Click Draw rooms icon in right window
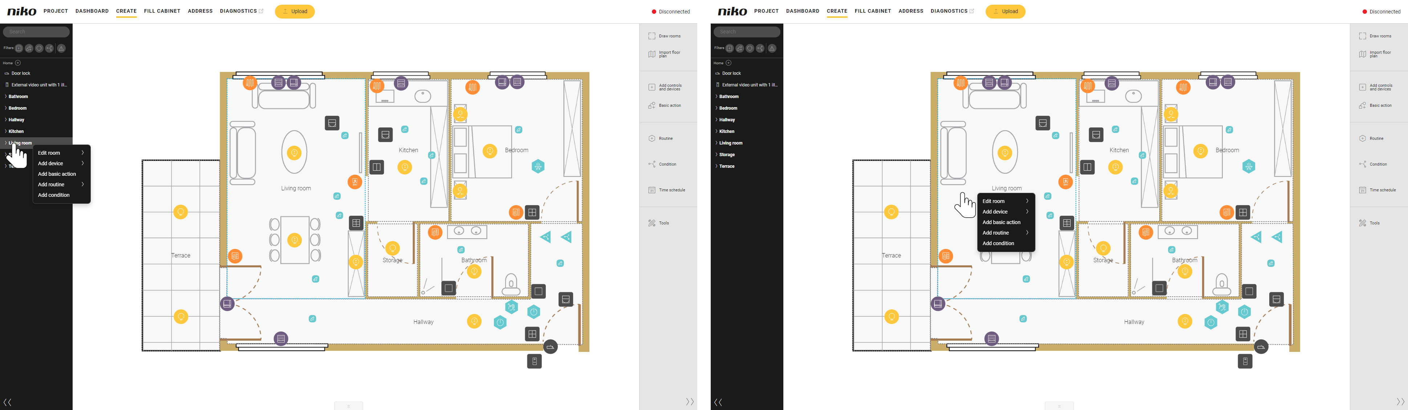This screenshot has height=410, width=1408. click(1362, 36)
